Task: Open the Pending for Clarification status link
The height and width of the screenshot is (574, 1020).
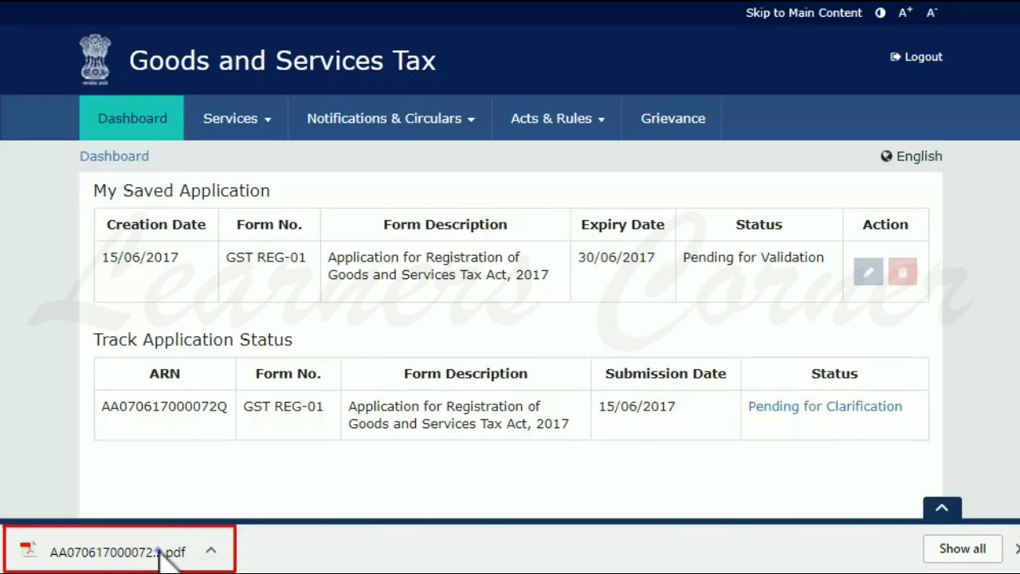Action: coord(825,407)
